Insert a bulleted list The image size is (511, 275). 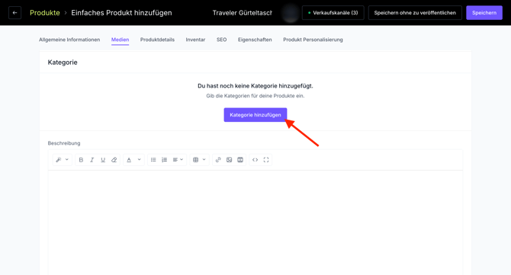(x=153, y=160)
